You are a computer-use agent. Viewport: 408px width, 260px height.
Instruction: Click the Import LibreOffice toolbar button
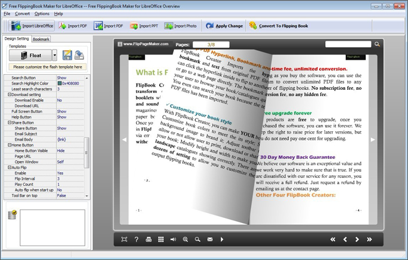(x=32, y=26)
